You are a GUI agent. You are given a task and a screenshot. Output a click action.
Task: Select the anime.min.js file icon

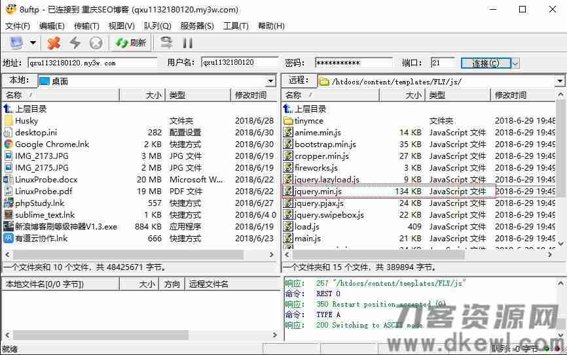click(288, 132)
